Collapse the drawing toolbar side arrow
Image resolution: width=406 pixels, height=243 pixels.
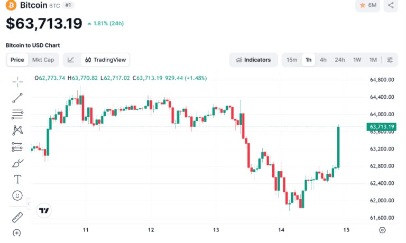pos(29,204)
